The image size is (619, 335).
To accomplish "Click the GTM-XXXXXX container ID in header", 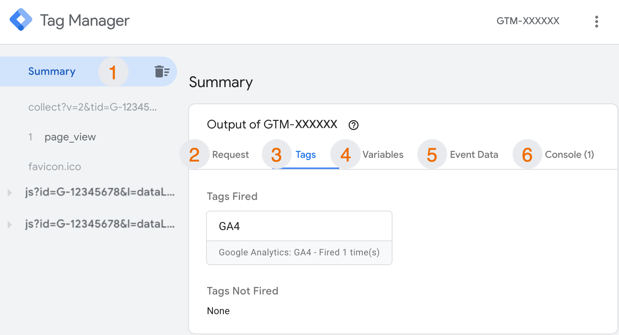I will pyautogui.click(x=528, y=21).
